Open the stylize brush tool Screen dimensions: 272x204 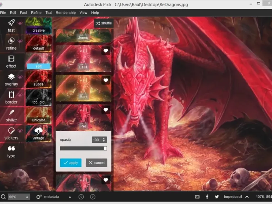[11, 116]
